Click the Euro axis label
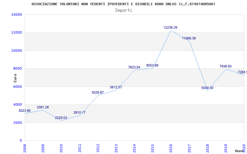 point(15,78)
